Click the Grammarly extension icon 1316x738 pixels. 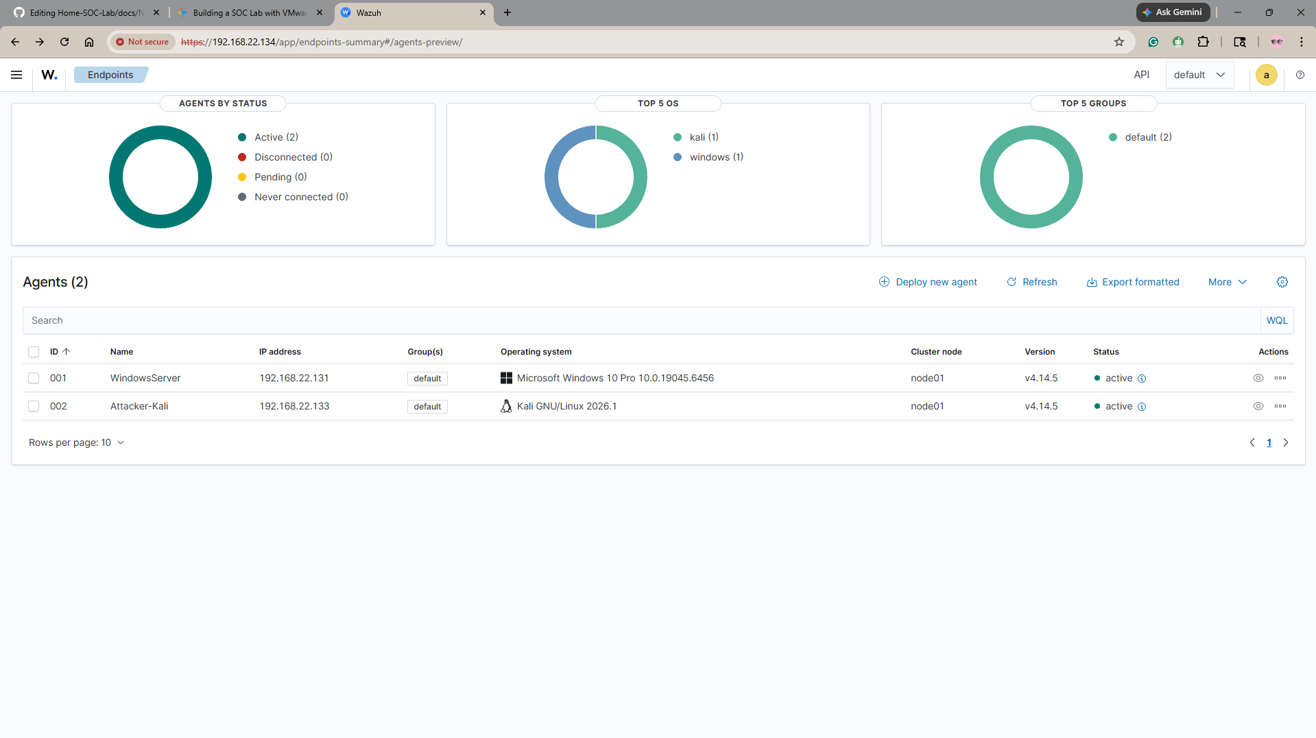pyautogui.click(x=1153, y=42)
